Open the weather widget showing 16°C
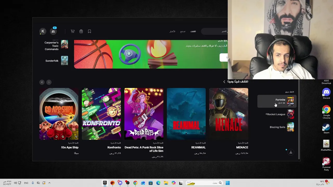Screen dimensions: 333x187 (323, 183)
